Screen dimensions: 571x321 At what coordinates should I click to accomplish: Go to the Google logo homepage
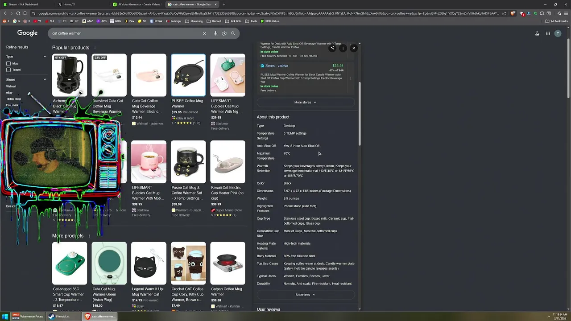click(27, 33)
